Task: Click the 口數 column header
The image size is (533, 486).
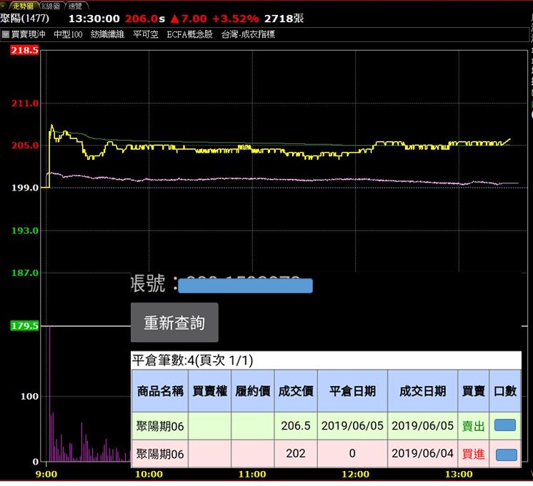Action: click(x=505, y=391)
